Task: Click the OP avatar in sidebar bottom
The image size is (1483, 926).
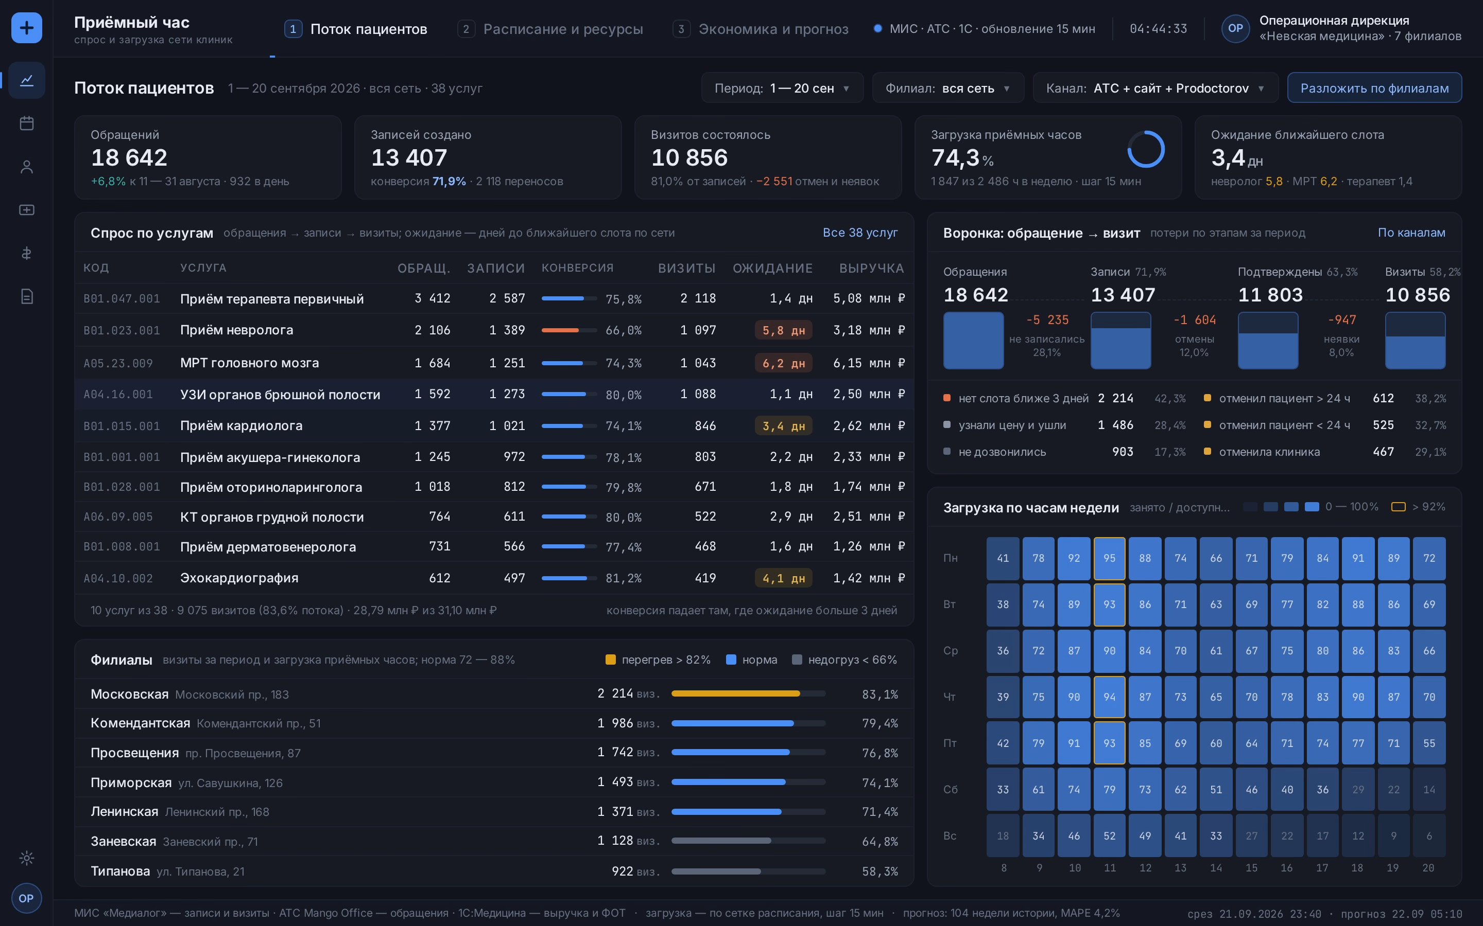Action: click(26, 898)
